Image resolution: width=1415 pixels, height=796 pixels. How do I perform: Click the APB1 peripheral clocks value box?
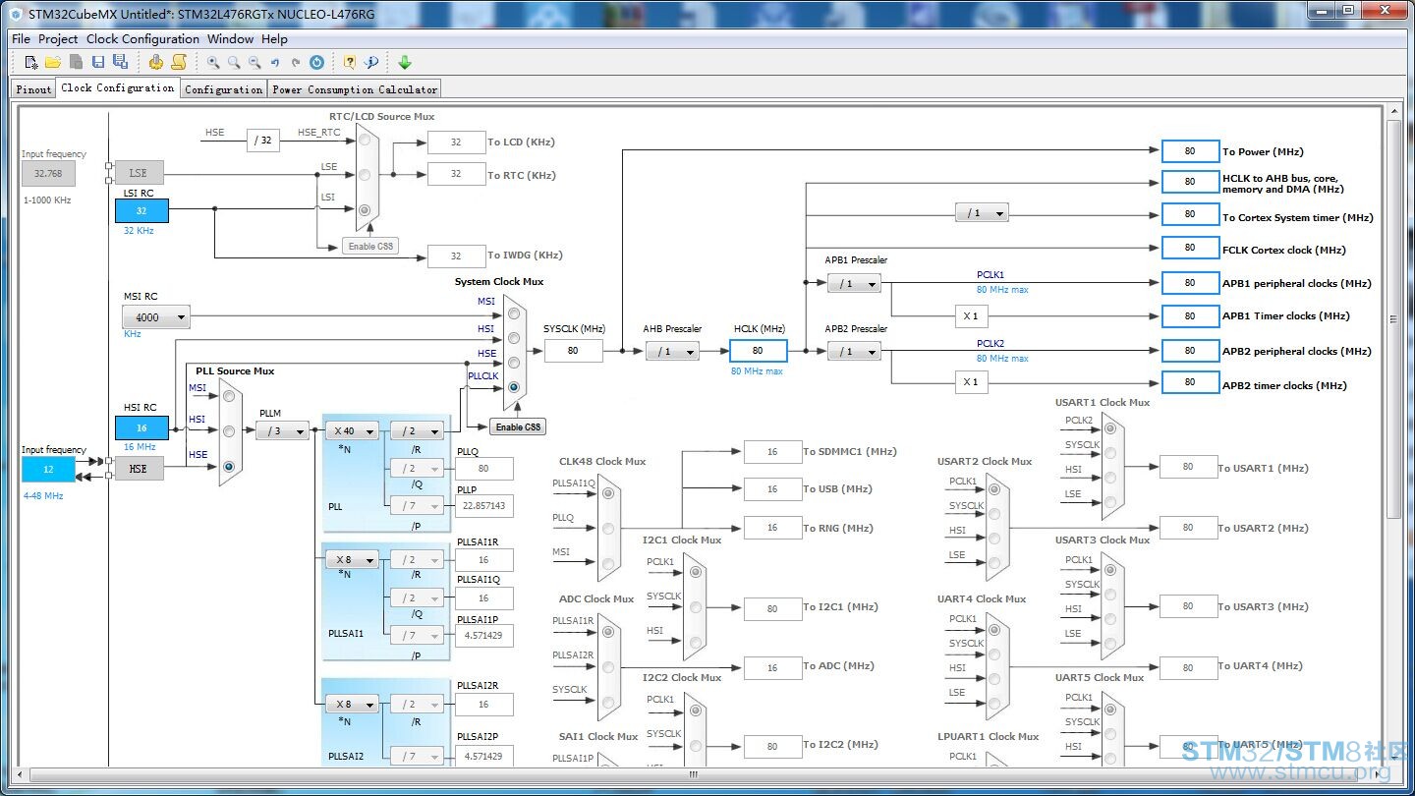click(1190, 283)
